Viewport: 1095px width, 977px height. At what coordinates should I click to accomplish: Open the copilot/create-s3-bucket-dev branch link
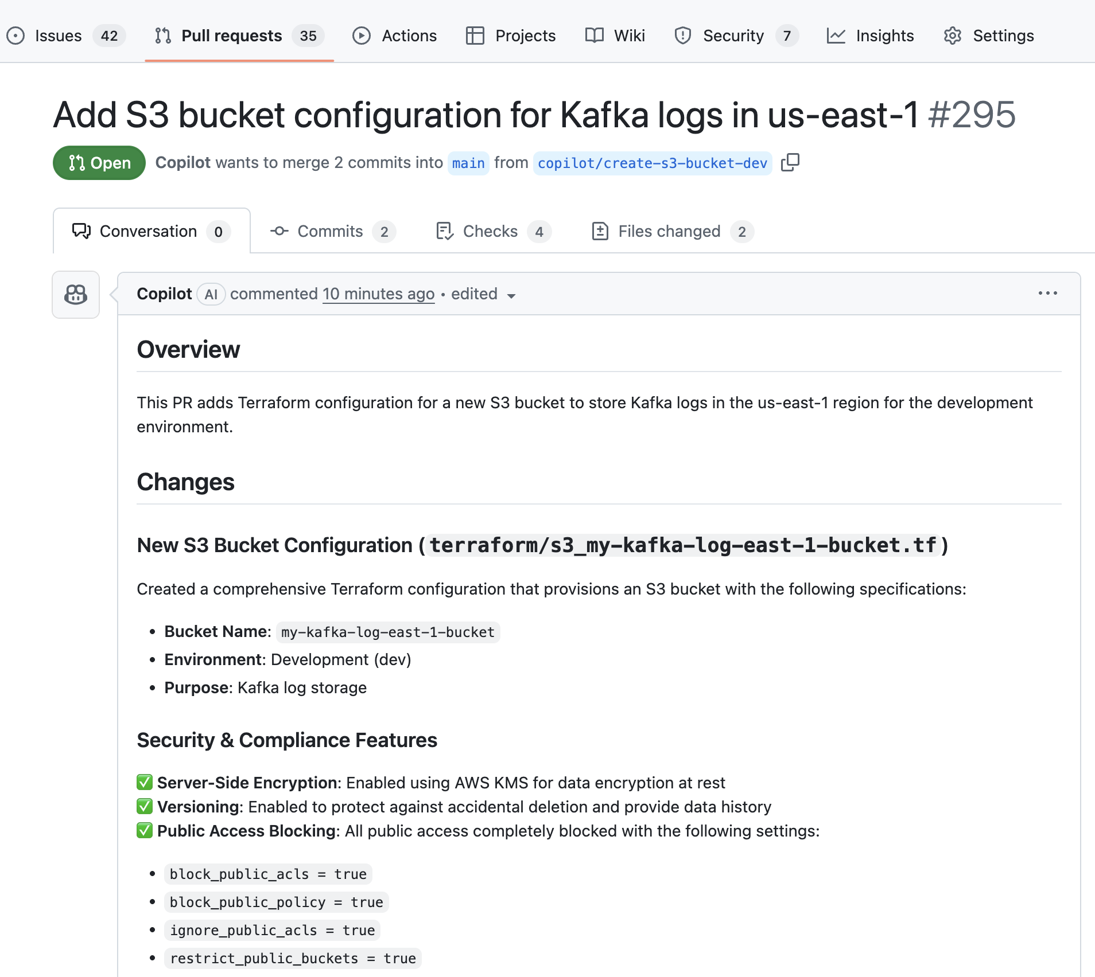tap(652, 163)
